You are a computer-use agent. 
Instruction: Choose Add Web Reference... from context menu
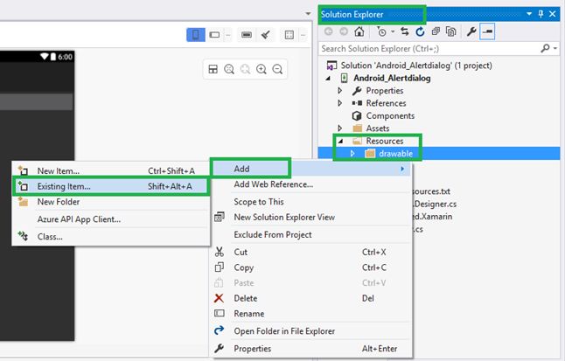point(311,184)
